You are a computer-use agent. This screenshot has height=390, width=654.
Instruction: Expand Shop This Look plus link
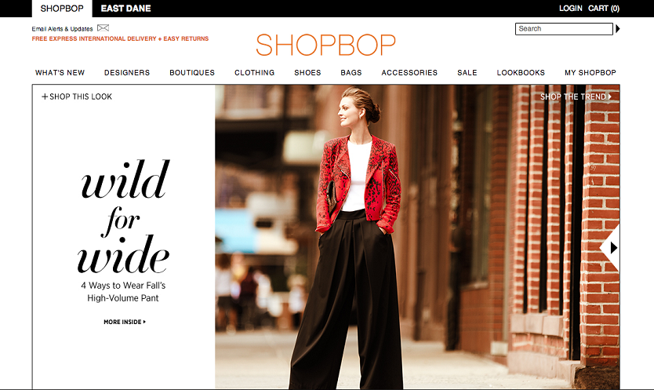tap(77, 97)
